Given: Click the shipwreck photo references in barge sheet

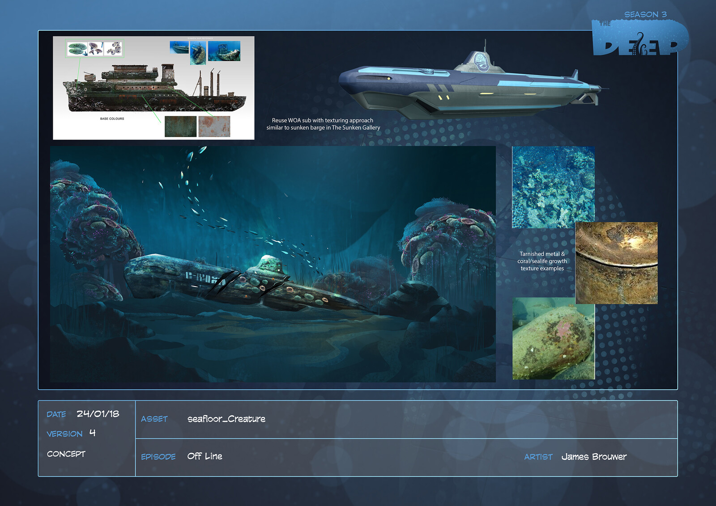Looking at the screenshot, I should click(x=205, y=52).
